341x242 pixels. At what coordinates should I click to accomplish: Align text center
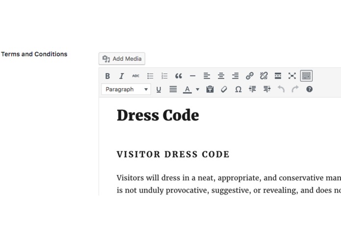coord(221,76)
